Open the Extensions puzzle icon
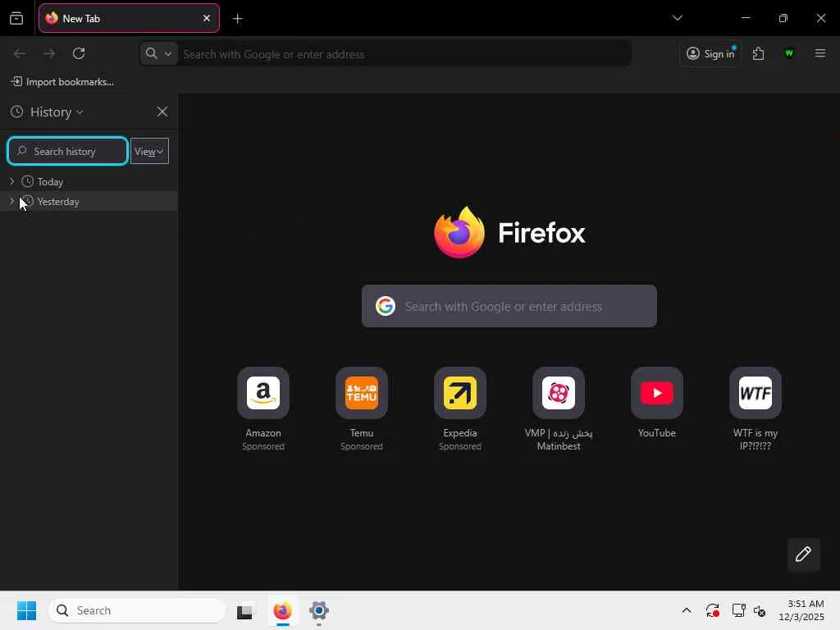840x630 pixels. (x=758, y=53)
